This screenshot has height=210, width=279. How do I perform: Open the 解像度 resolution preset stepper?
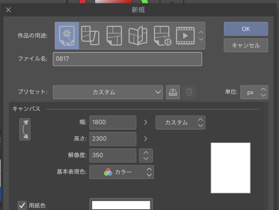point(146,155)
